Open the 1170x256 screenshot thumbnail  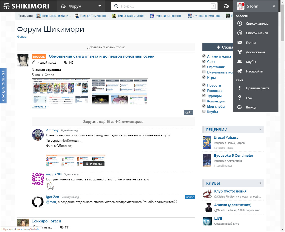click(x=76, y=161)
